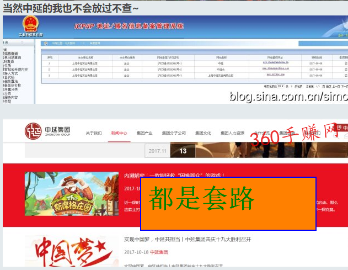Click the Zhongyan Group round red logo

point(33,131)
